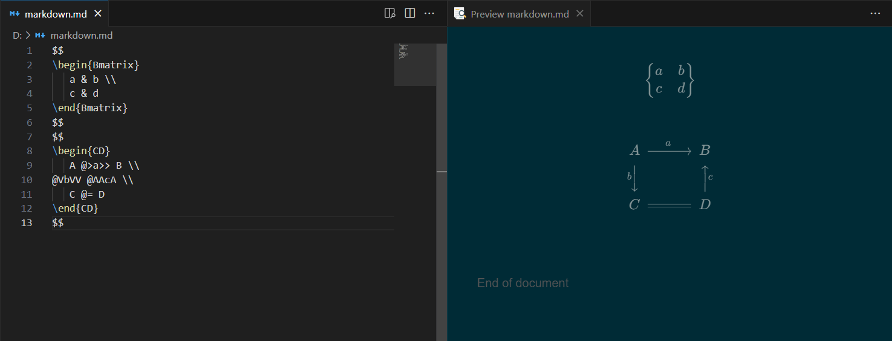Click the editor vertical scrollbar slider
This screenshot has width=892, height=341.
(x=441, y=108)
